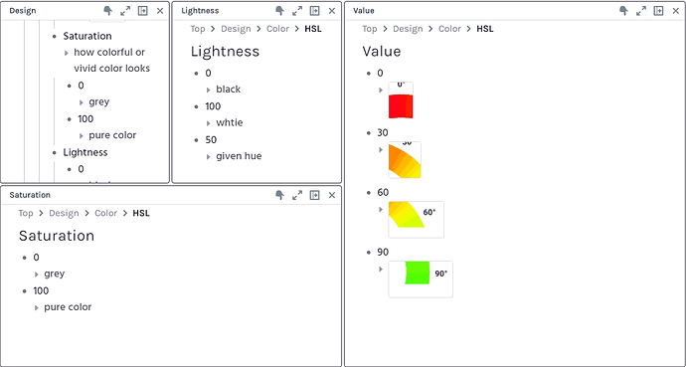This screenshot has height=367, width=686.
Task: Expand the 'grey' item in Design panel
Action: coord(82,102)
